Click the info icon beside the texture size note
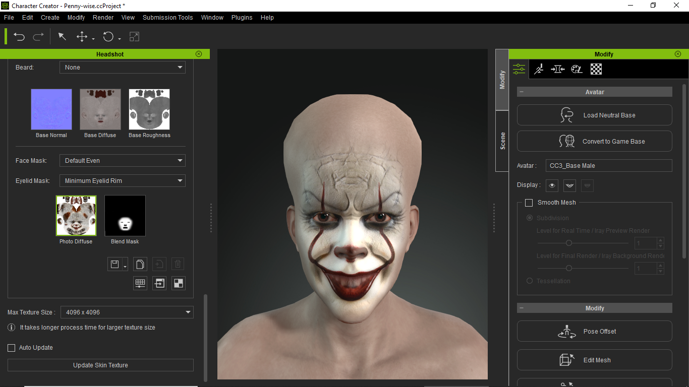 tap(11, 328)
